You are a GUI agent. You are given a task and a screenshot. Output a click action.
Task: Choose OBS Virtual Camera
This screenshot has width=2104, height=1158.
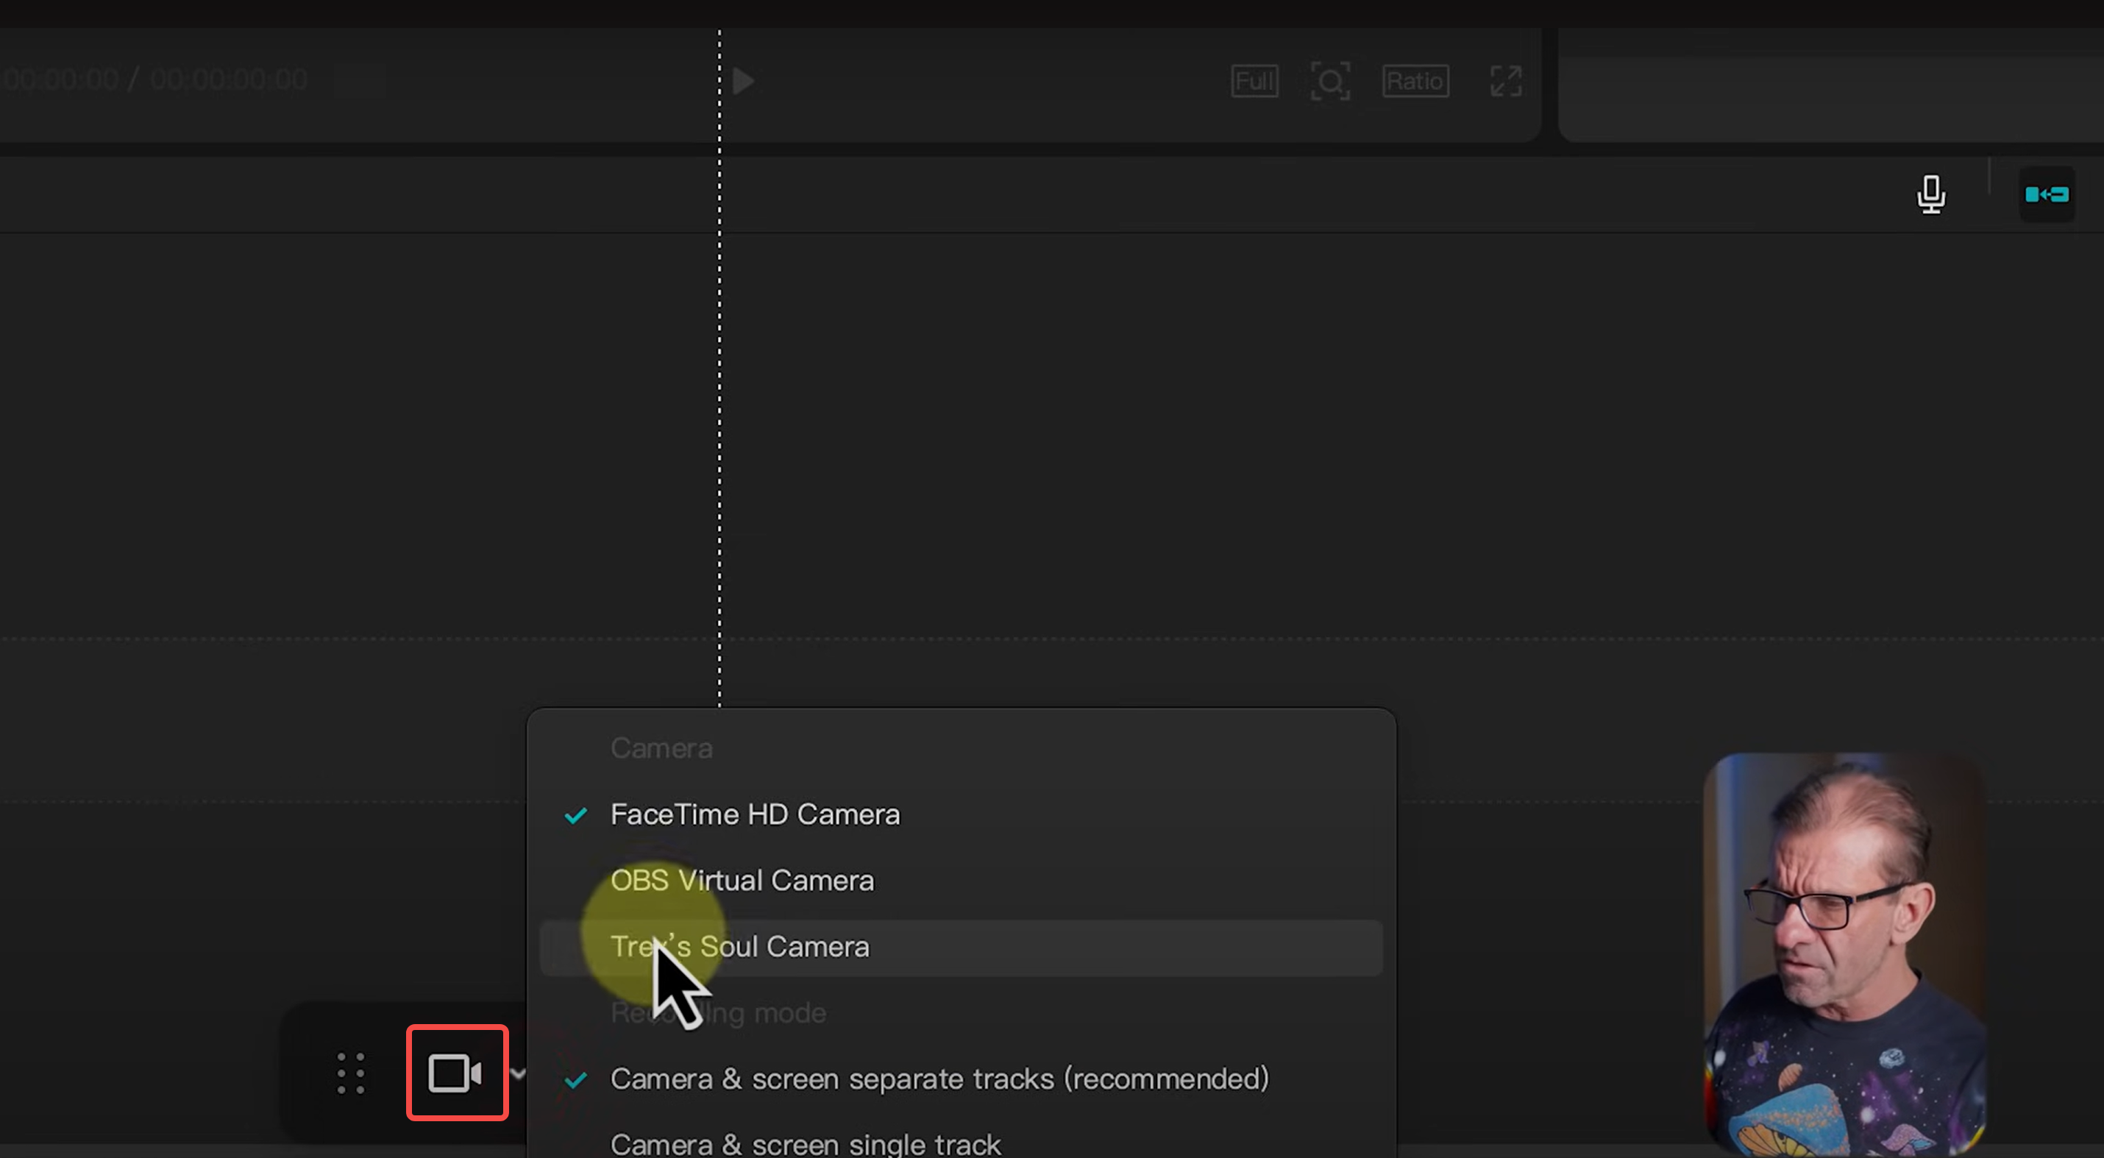click(x=742, y=881)
